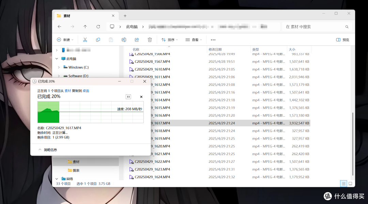The height and width of the screenshot is (204, 368).
Task: Cancel the copy with the X button
Action: (141, 97)
